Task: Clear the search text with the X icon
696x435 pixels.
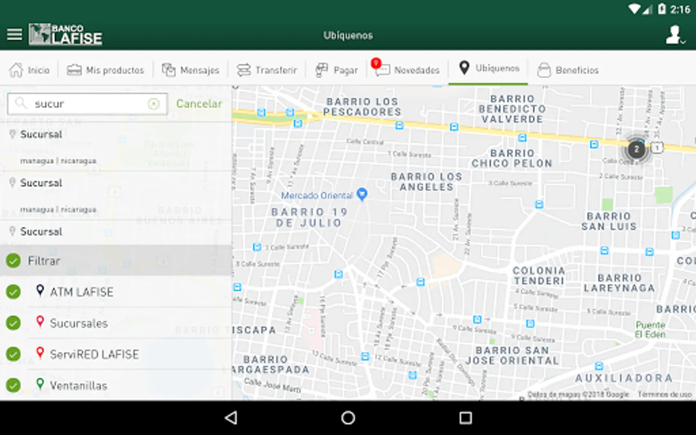Action: point(154,103)
